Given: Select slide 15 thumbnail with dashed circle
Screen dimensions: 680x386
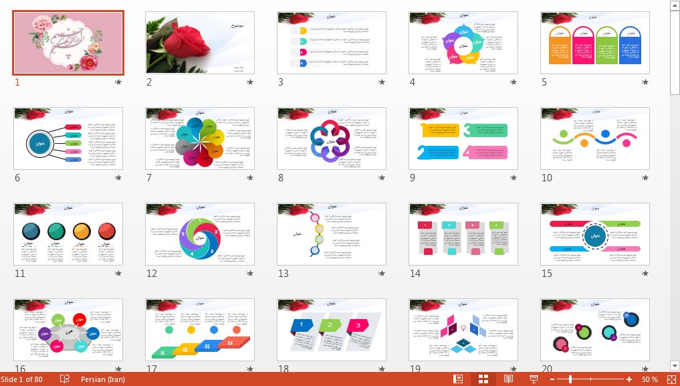Looking at the screenshot, I should tap(595, 234).
